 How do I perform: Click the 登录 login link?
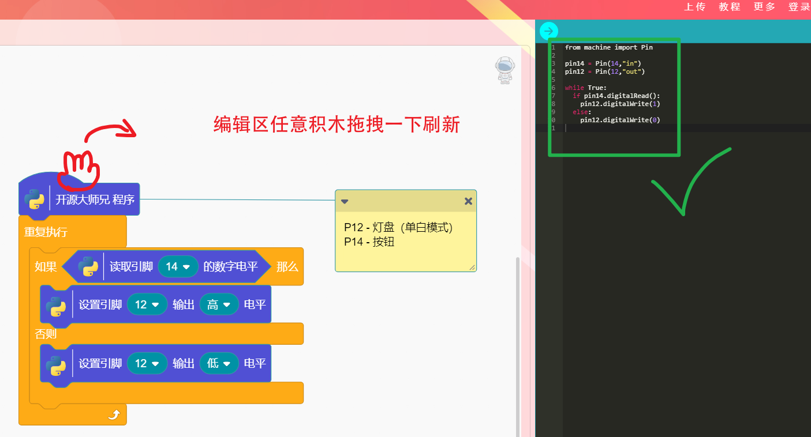click(799, 7)
